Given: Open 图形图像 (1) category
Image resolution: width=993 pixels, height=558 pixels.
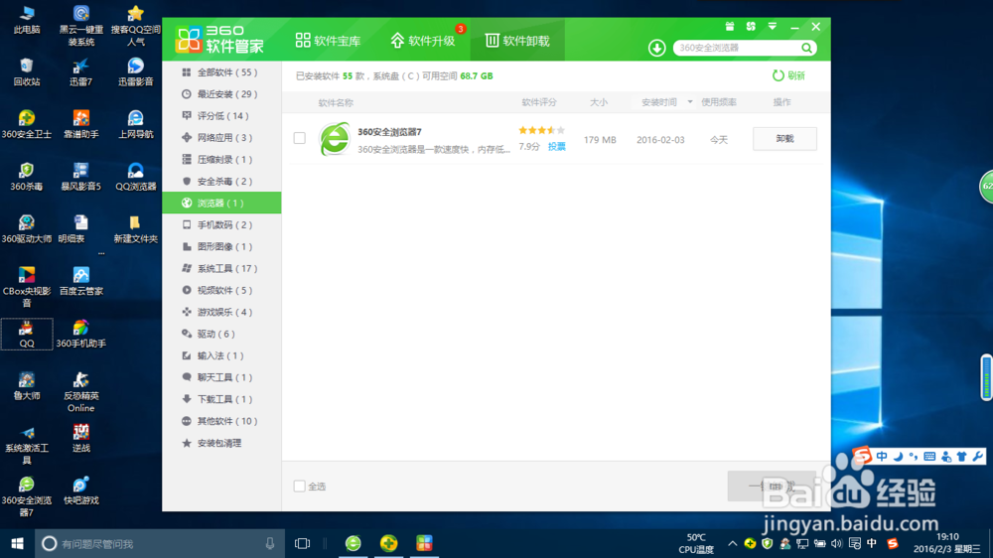Looking at the screenshot, I should coord(221,246).
